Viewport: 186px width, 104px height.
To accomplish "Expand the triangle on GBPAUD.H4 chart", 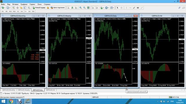I will coord(142,19).
